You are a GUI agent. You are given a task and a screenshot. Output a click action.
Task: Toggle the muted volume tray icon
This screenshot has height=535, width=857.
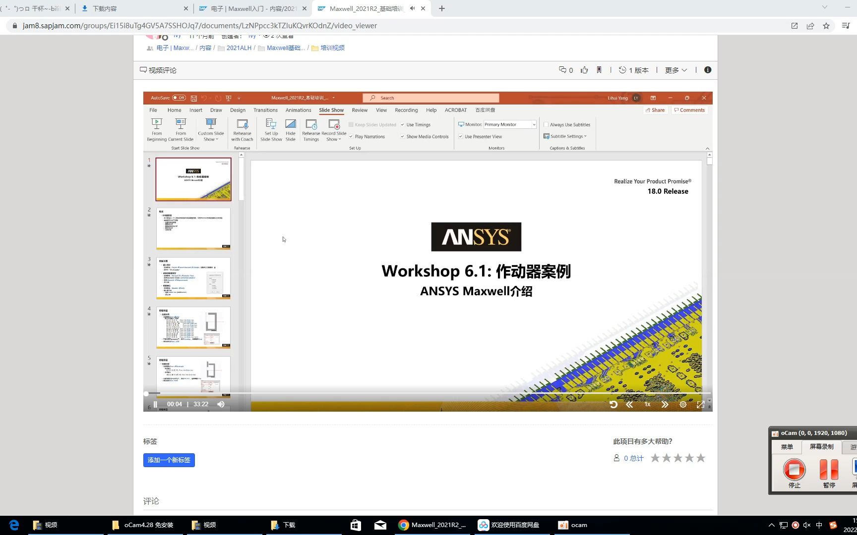(807, 525)
